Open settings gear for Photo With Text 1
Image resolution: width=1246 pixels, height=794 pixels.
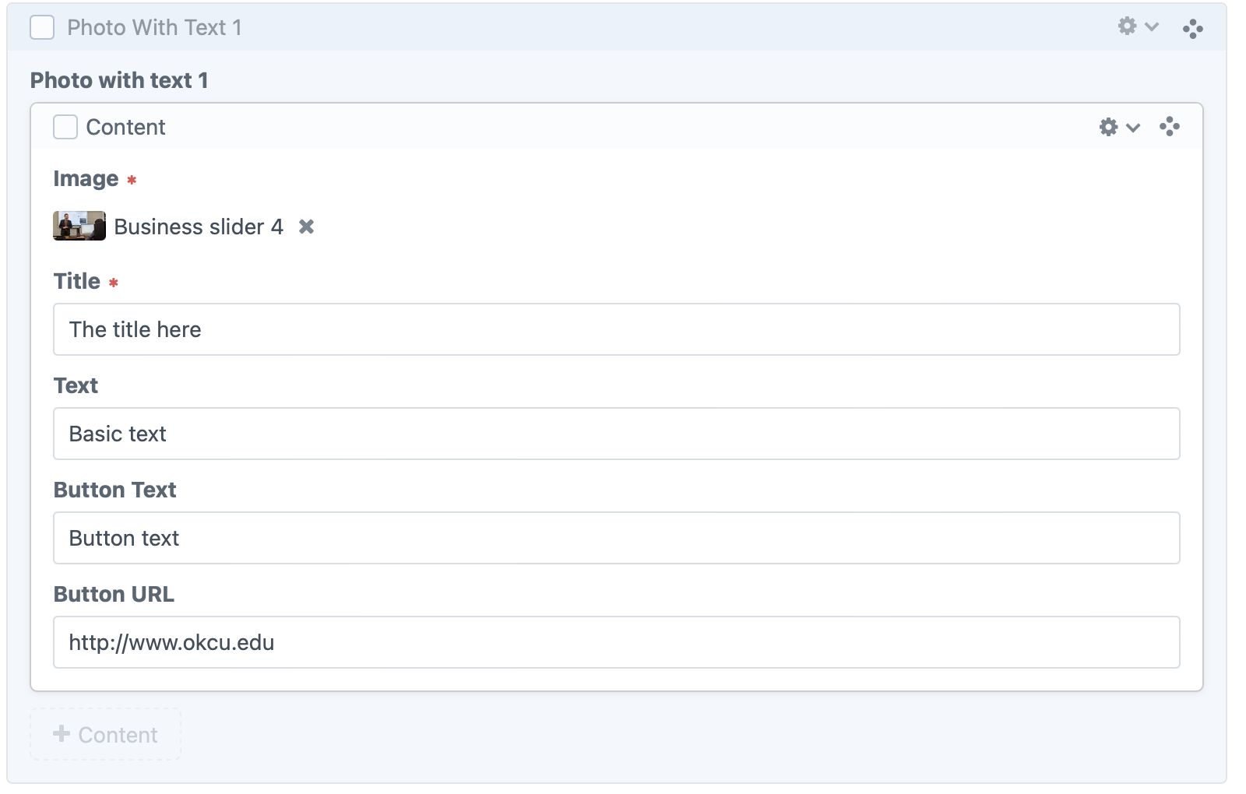coord(1127,26)
